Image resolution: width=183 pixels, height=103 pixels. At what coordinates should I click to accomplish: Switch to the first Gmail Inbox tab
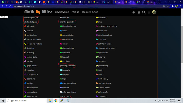point(97,2)
